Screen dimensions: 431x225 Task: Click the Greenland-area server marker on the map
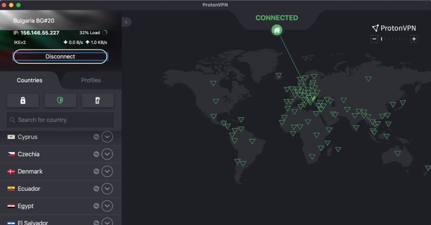pos(279,75)
